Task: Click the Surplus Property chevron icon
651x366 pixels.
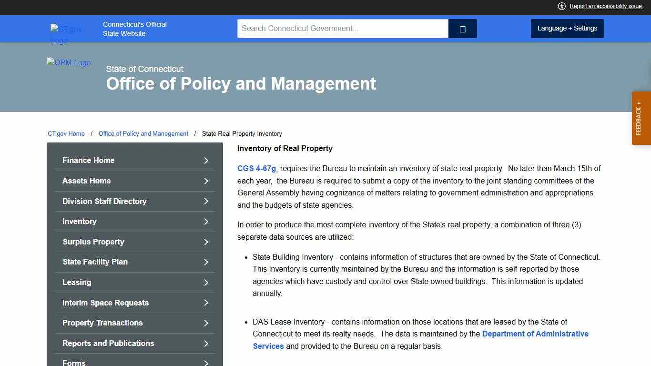Action: tap(206, 242)
